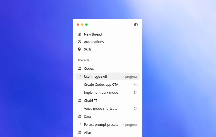The height and width of the screenshot is (137, 216).
Task: Click the Atlas folder icon
Action: pyautogui.click(x=79, y=132)
